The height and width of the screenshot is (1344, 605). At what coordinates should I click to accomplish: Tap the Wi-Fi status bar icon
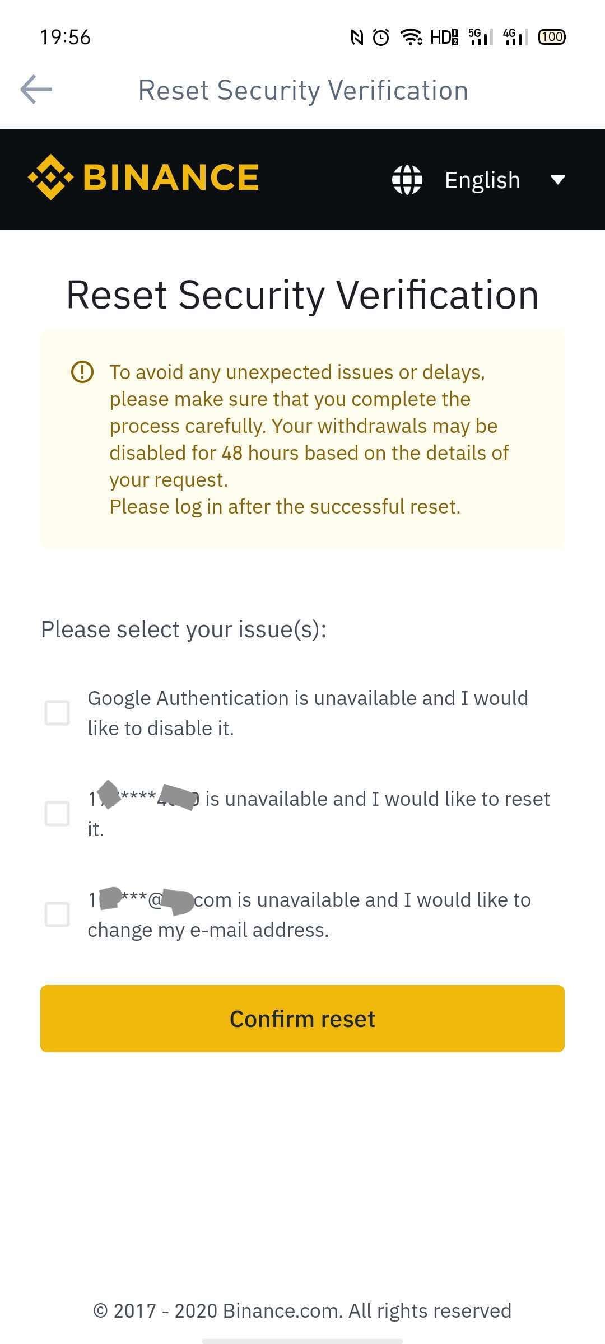[x=412, y=37]
